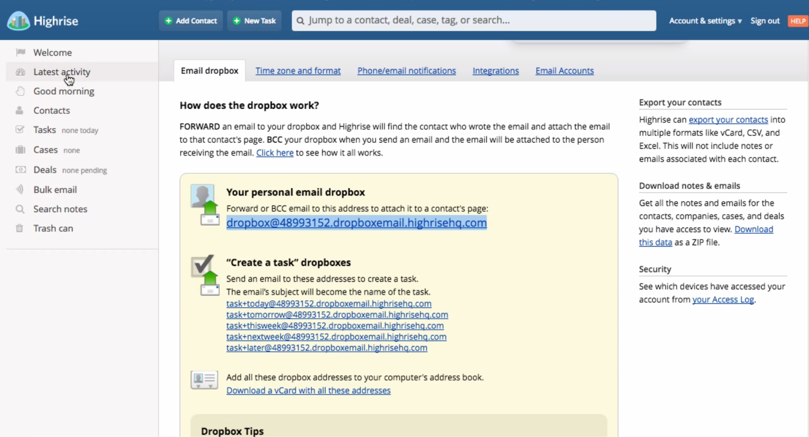The image size is (809, 437).
Task: Click the personal dropbox email address
Action: point(356,222)
